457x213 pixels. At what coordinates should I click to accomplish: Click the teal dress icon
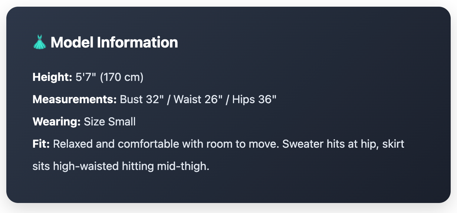point(39,42)
